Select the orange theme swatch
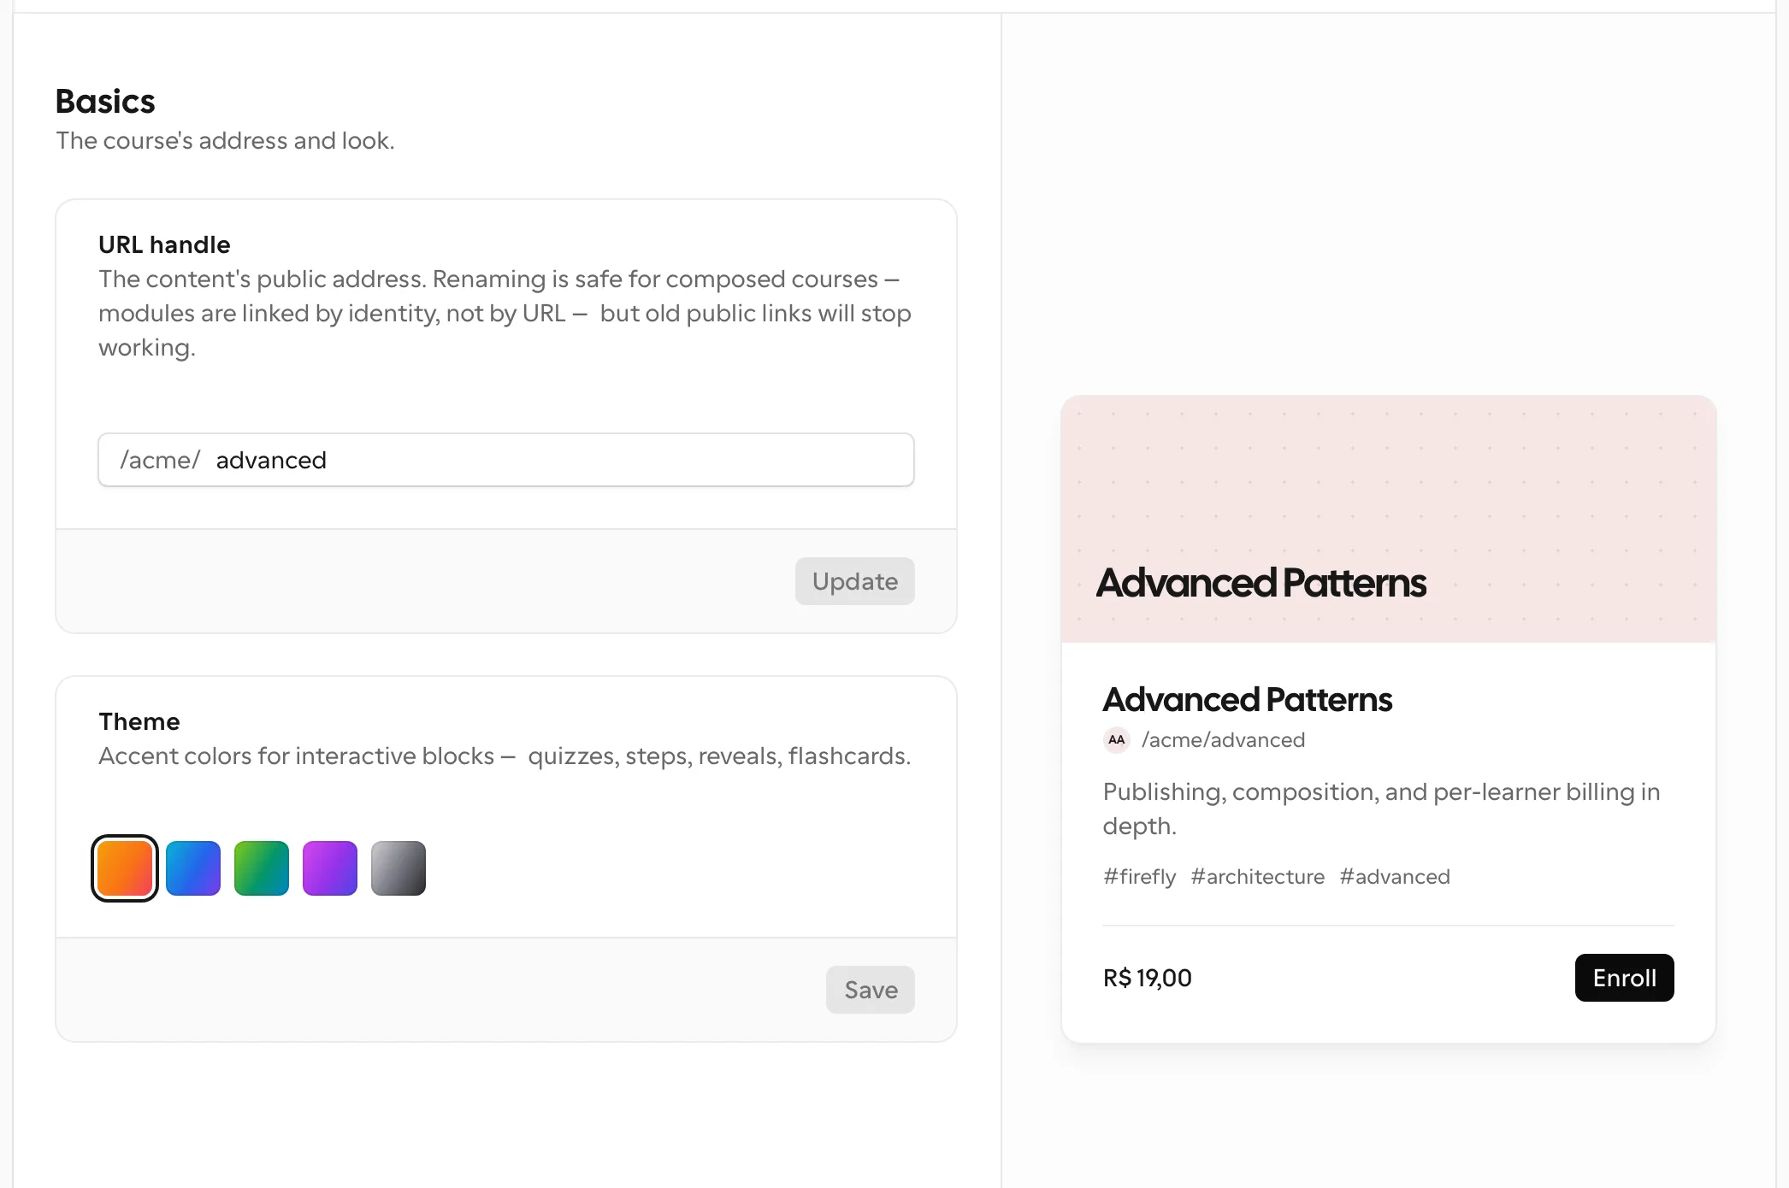 coord(125,868)
